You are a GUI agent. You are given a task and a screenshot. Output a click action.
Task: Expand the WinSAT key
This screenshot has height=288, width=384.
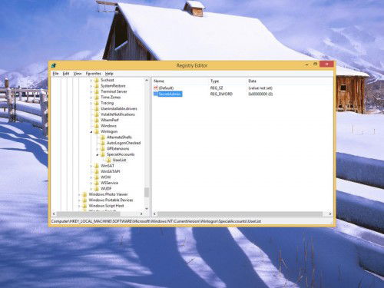[91, 166]
